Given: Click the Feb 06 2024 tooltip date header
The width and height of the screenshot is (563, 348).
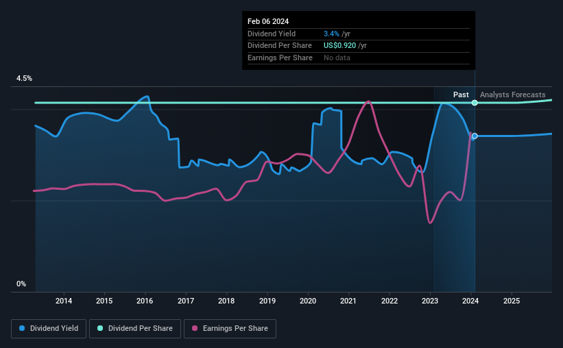Looking at the screenshot, I should point(268,21).
